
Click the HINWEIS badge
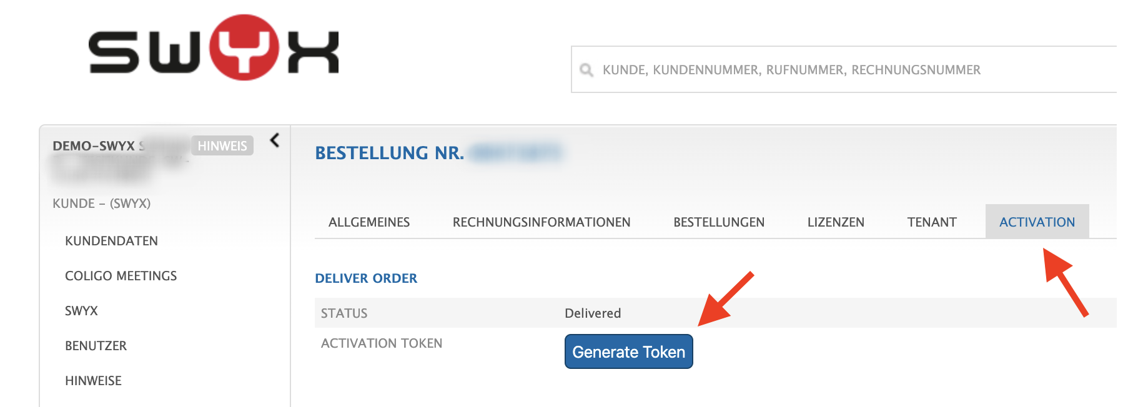point(222,146)
